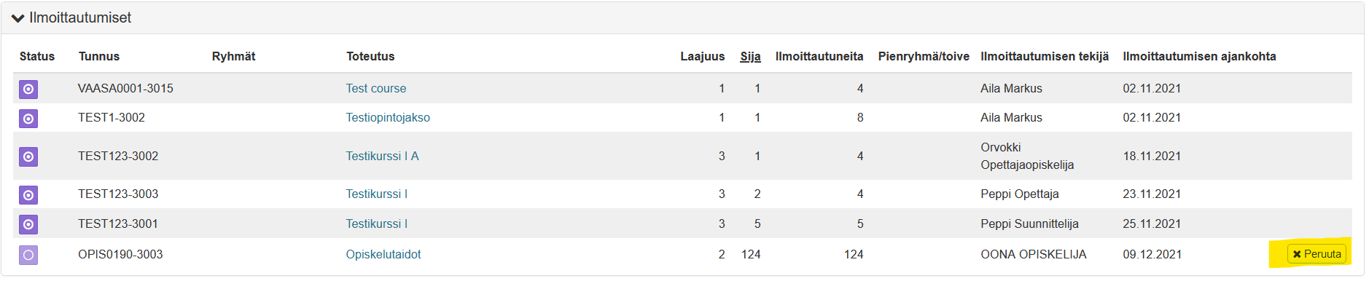Open Testikurssi I link for TEST123-3003
The width and height of the screenshot is (1369, 281).
pos(377,194)
